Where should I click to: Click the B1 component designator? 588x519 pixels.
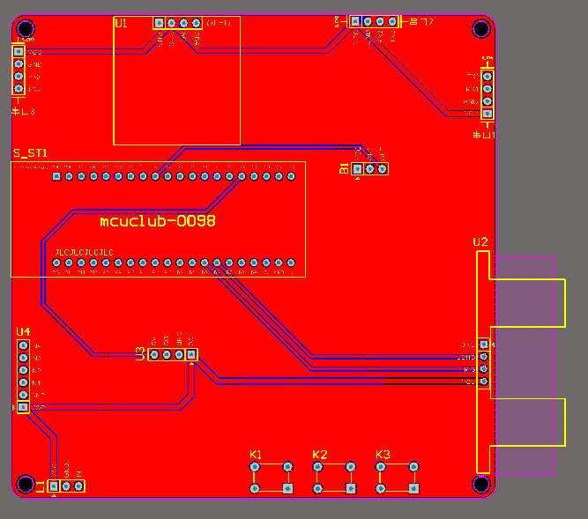[344, 168]
